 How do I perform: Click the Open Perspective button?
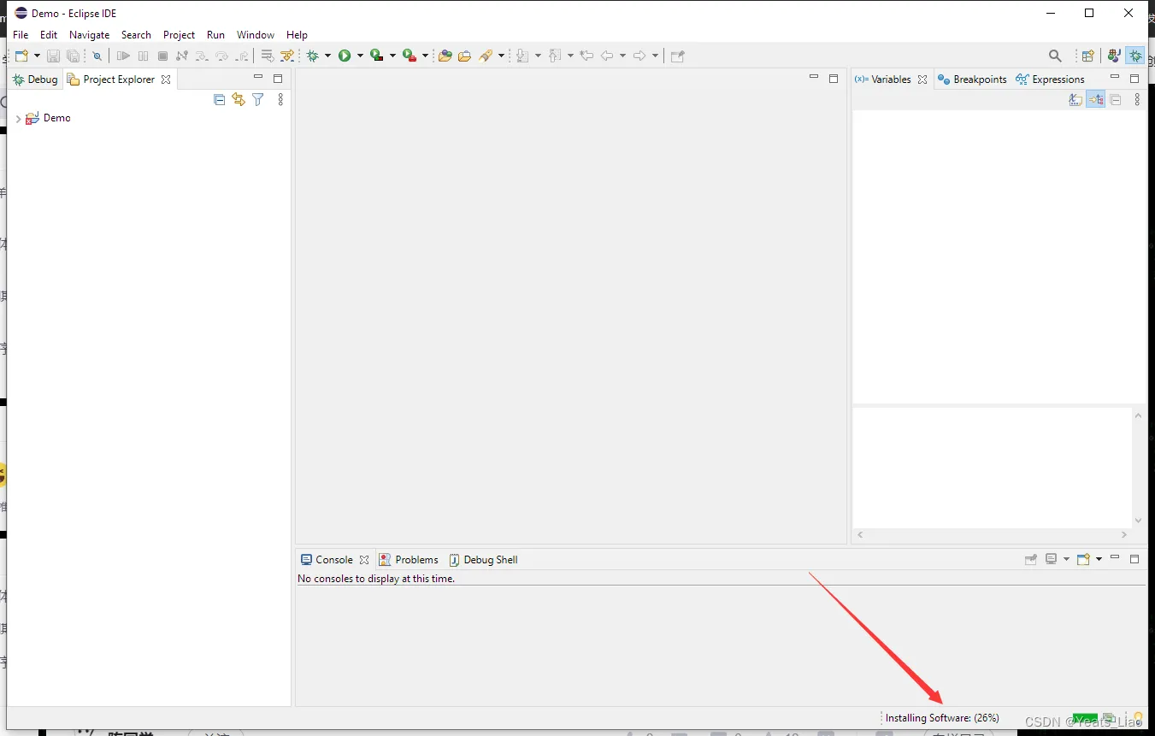point(1088,55)
